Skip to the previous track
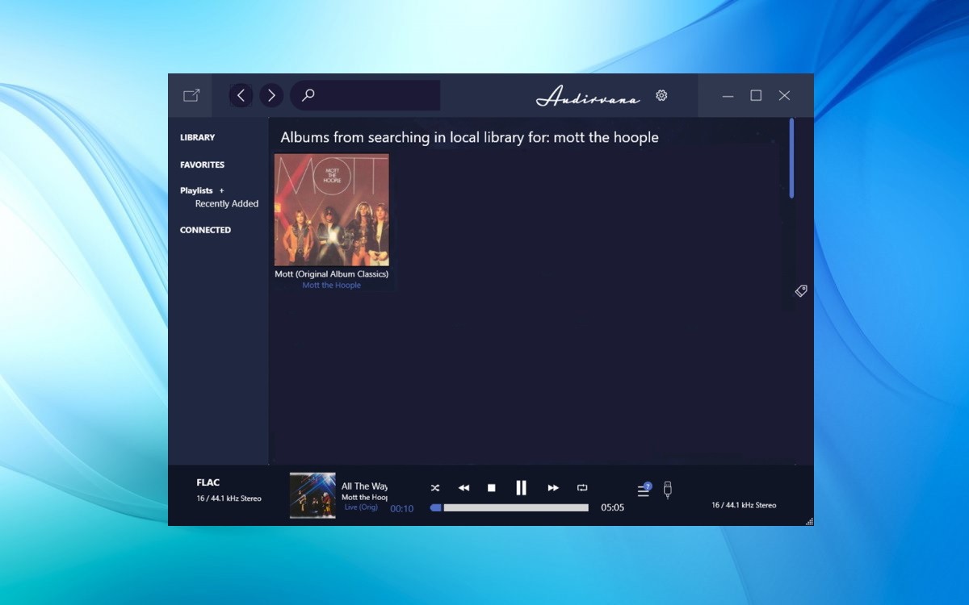 tap(464, 488)
